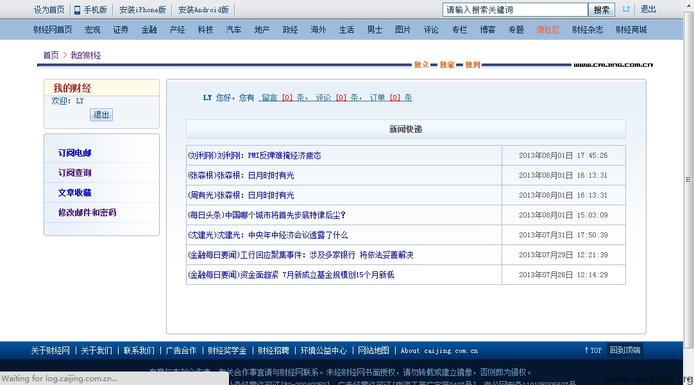Click the search keyword input field
Viewport: 694px width, 385px height.
(x=515, y=10)
